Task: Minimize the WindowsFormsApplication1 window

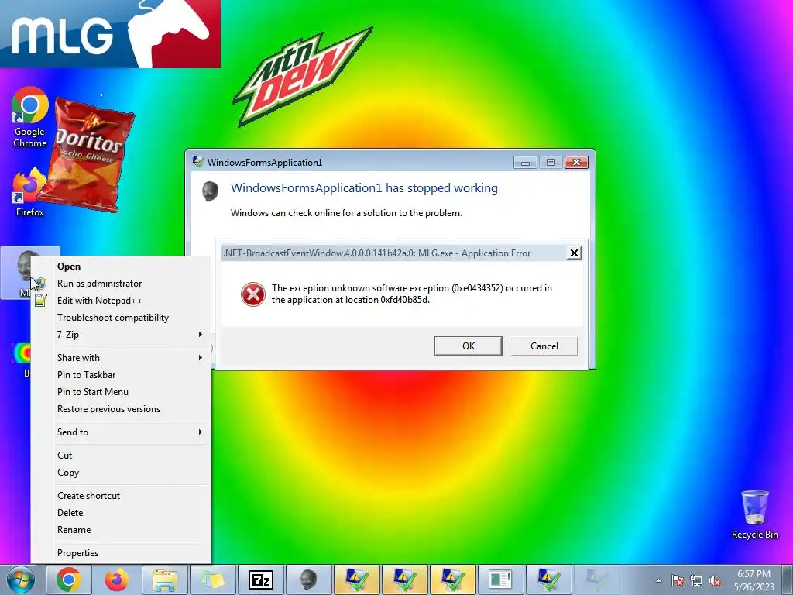Action: (525, 163)
